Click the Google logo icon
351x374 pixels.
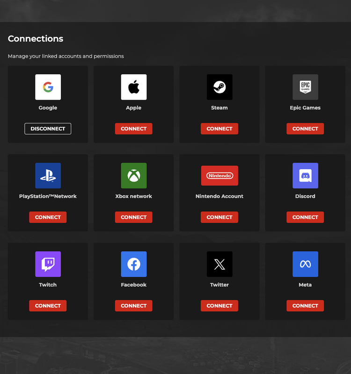click(48, 87)
